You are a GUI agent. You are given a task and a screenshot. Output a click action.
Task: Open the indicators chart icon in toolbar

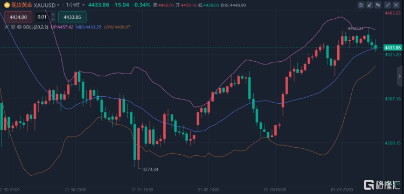(361, 5)
